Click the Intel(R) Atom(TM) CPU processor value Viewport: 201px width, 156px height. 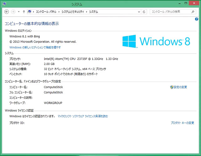tap(81, 59)
